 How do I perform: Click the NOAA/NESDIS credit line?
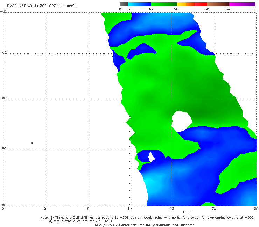(145, 225)
